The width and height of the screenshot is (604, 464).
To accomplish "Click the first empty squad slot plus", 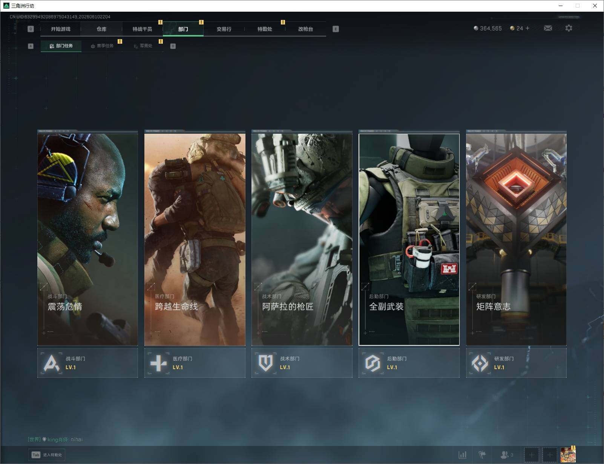I will click(532, 455).
